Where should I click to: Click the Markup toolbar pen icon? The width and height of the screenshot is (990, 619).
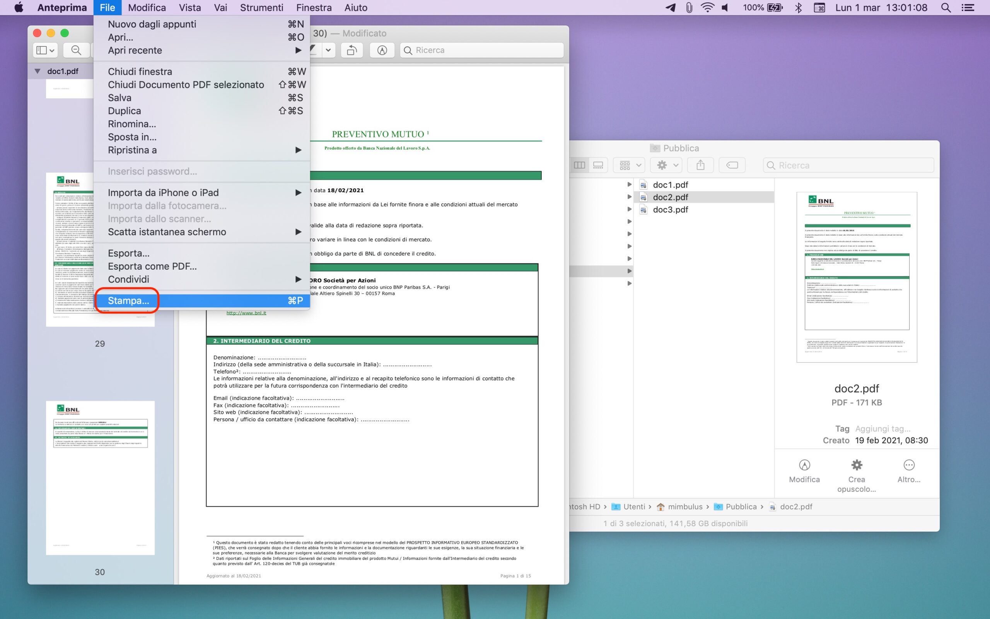[x=382, y=50]
